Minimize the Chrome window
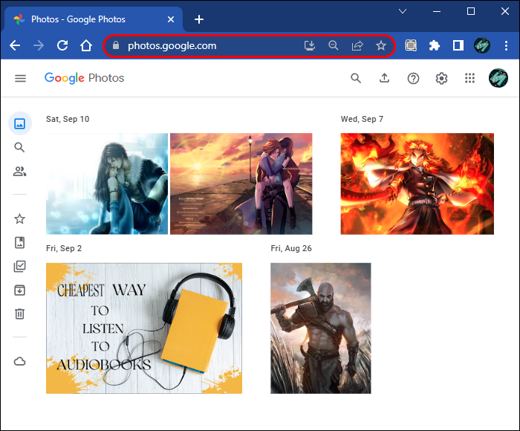 pos(437,12)
